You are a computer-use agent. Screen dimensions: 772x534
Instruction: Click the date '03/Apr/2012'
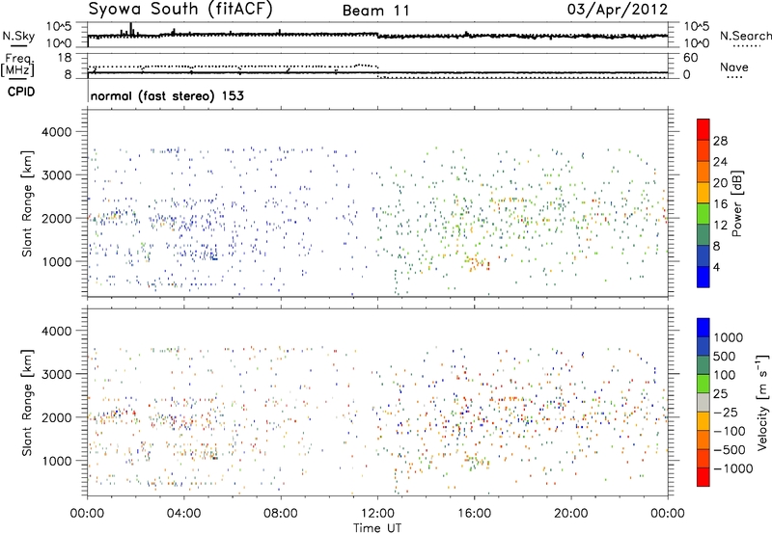618,9
